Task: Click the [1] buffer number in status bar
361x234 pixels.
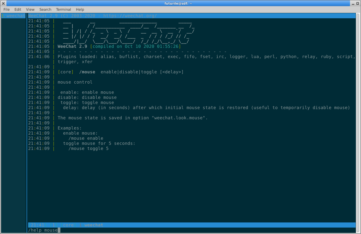Action: point(54,225)
